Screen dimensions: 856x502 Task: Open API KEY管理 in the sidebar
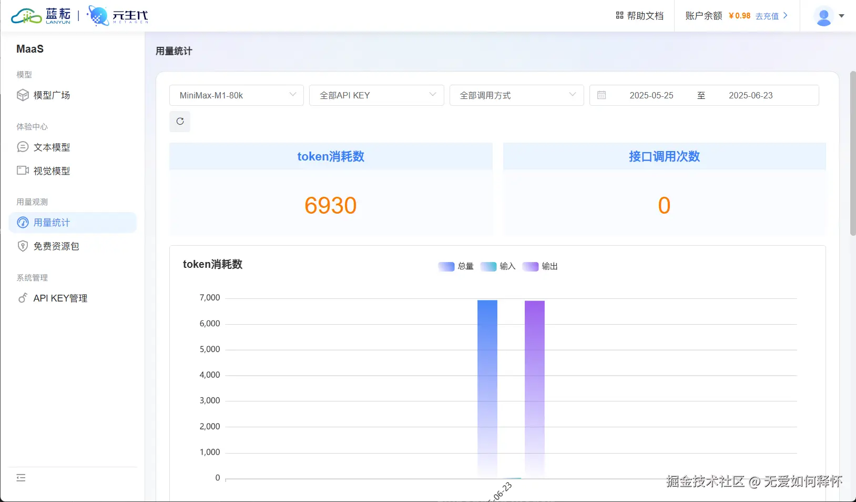coord(73,298)
